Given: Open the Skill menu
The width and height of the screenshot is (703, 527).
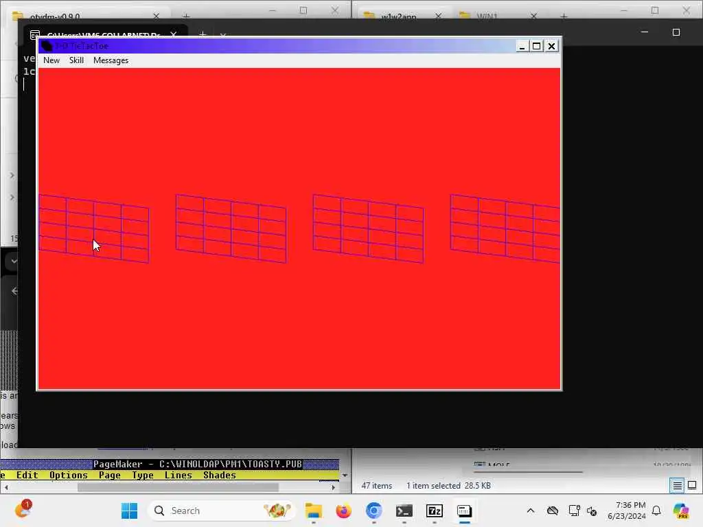Looking at the screenshot, I should tap(76, 60).
